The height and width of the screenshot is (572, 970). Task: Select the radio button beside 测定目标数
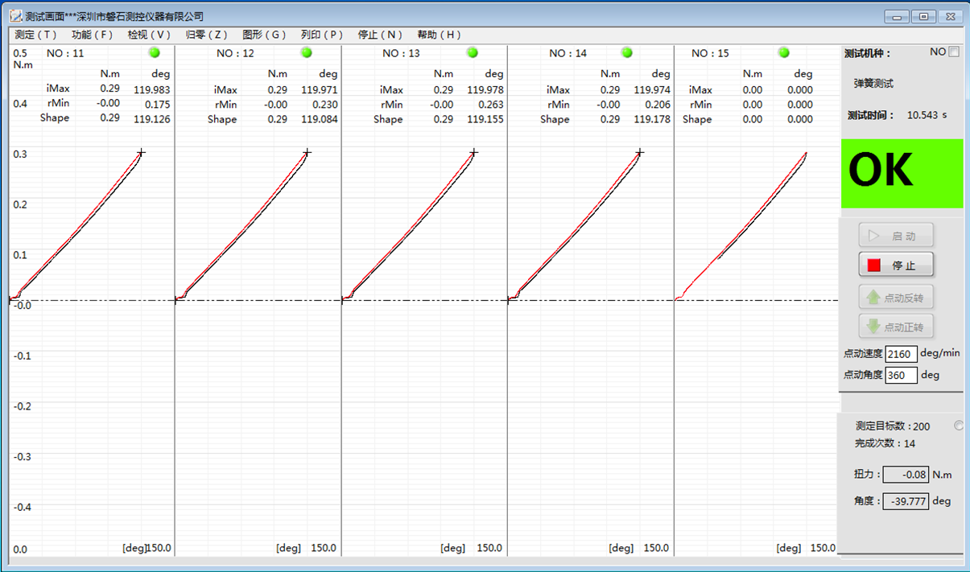click(958, 426)
